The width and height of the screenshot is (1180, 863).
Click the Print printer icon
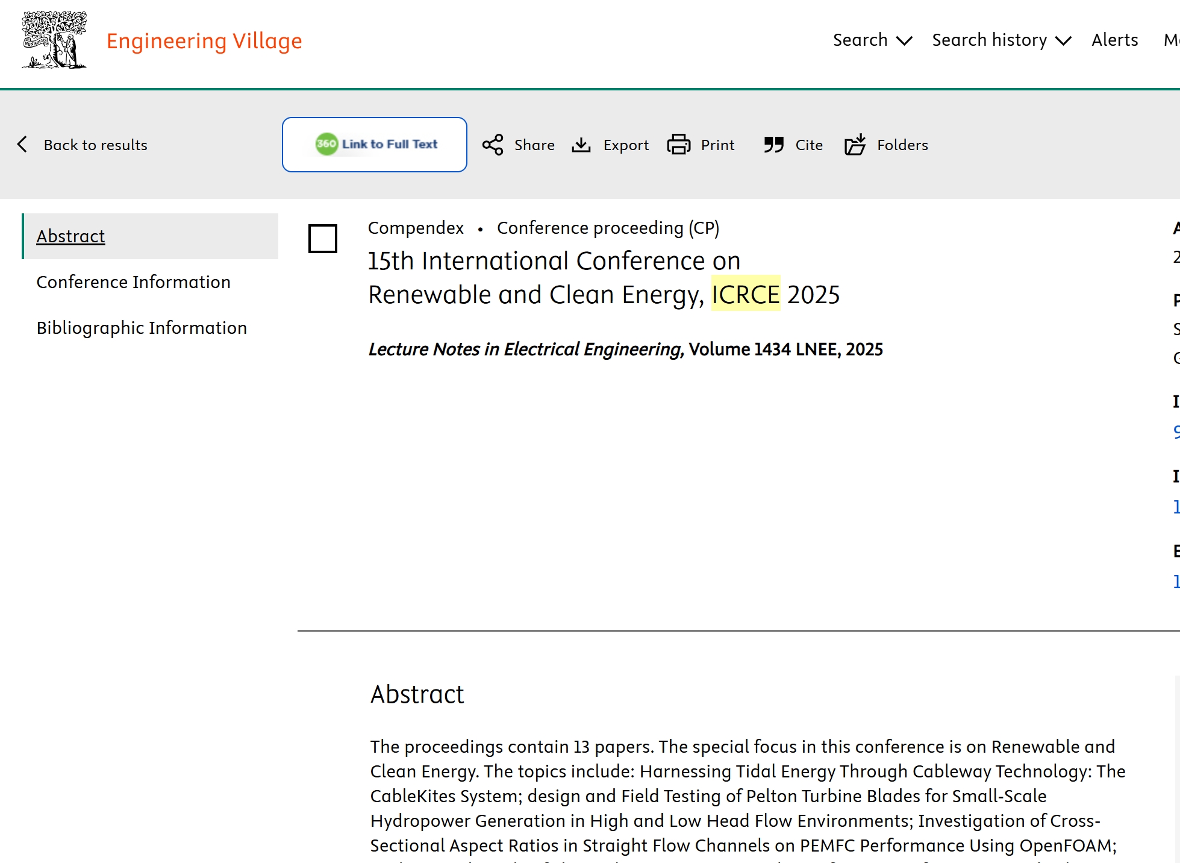point(679,145)
